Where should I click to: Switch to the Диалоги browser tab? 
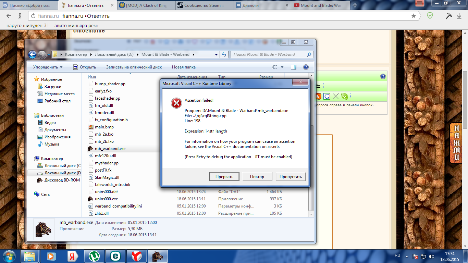(x=262, y=5)
